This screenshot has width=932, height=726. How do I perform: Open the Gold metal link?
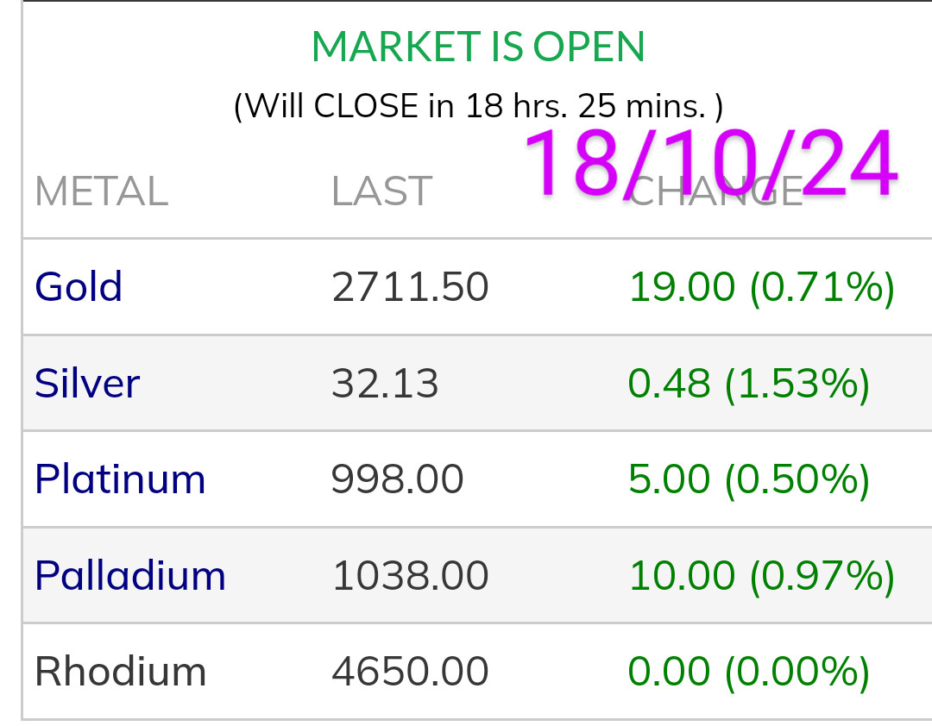[x=79, y=287]
